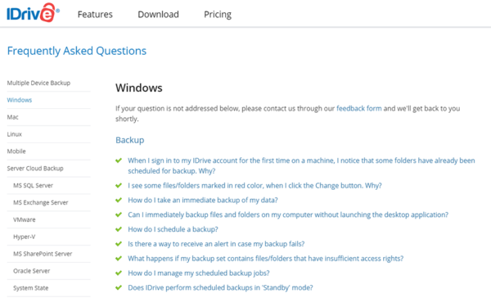Viewport: 491px width, 298px height.
Task: Open question about backup failure alerts
Action: point(216,244)
